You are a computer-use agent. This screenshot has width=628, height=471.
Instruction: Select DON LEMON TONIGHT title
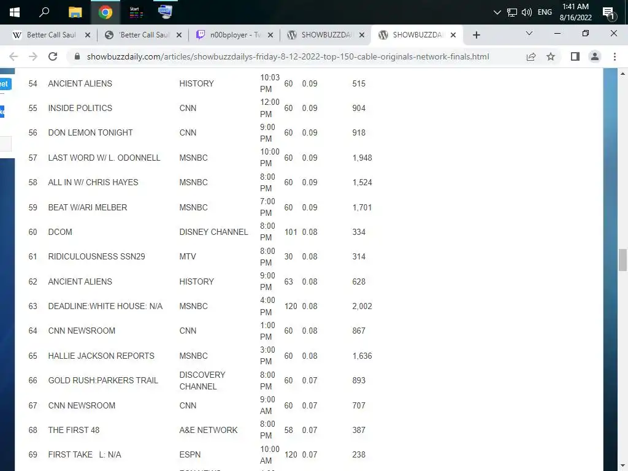(x=90, y=132)
